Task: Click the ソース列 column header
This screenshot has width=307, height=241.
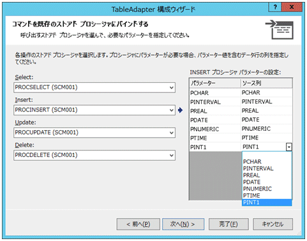Action: point(266,83)
